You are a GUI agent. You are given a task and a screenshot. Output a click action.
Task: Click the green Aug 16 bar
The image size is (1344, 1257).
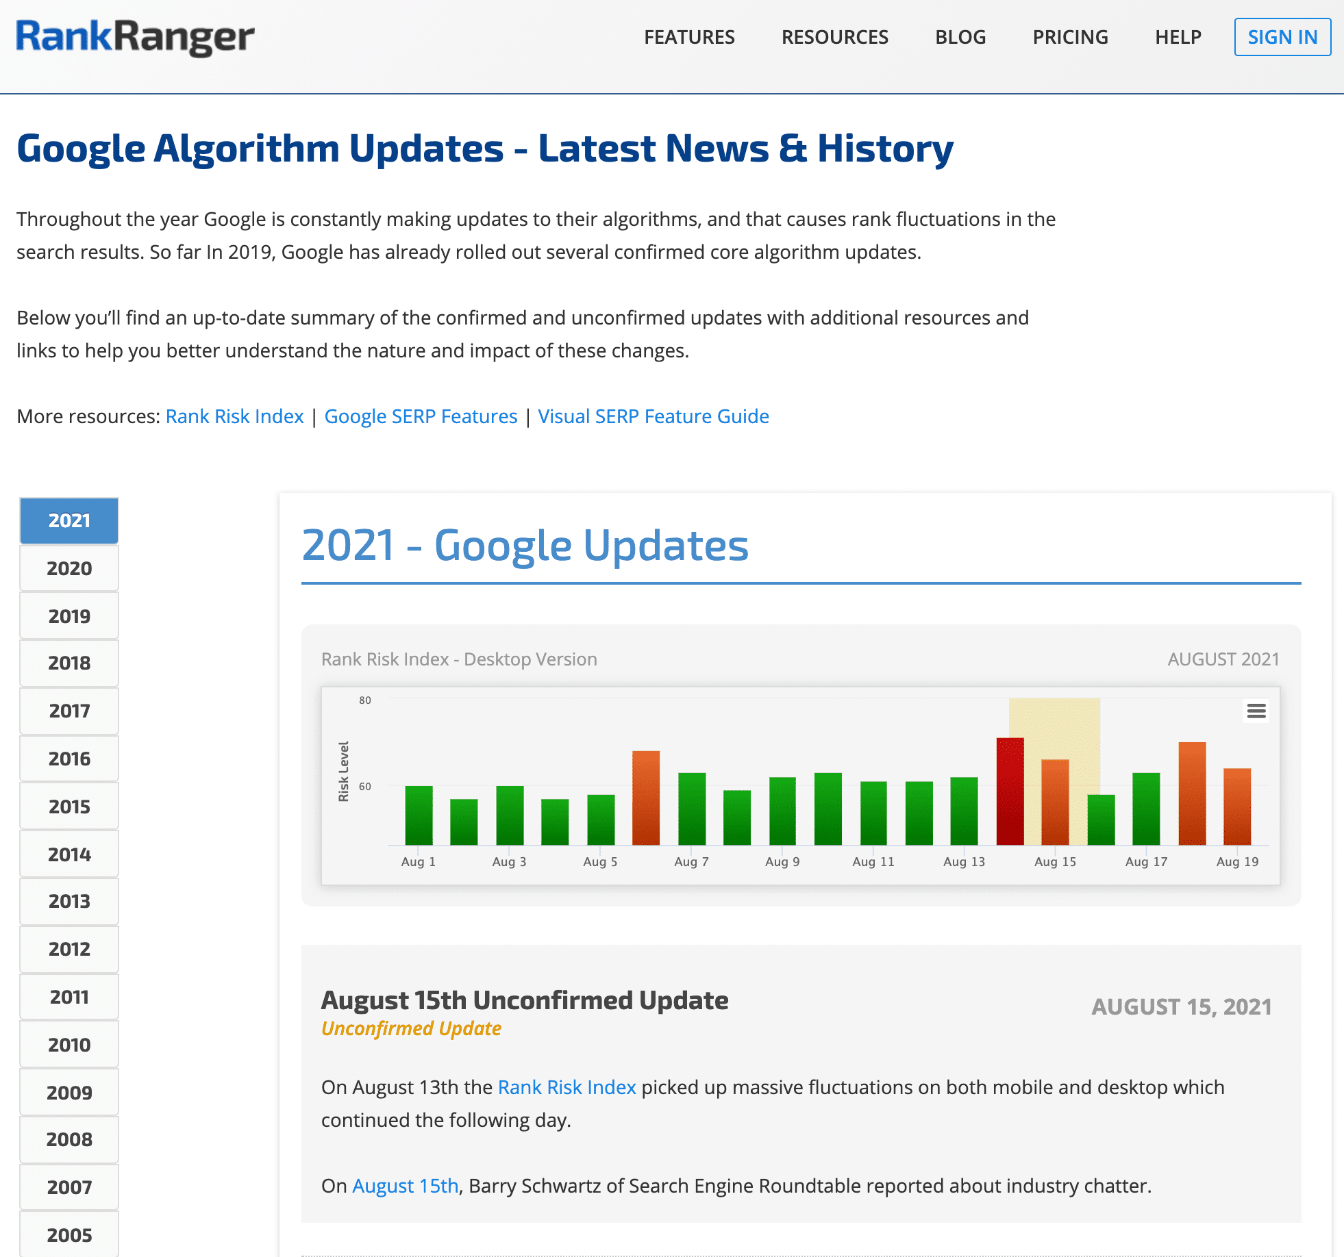tap(1101, 820)
